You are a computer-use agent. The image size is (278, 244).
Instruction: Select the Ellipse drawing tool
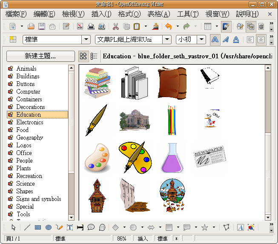(x=49, y=227)
